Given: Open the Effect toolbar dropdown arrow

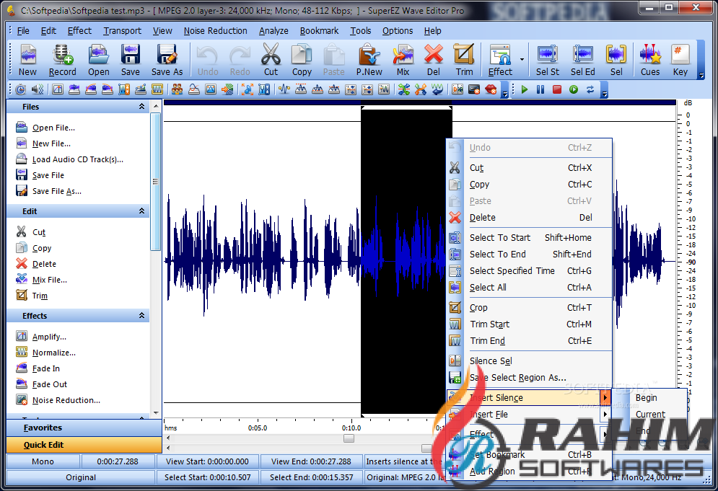Looking at the screenshot, I should [x=522, y=61].
